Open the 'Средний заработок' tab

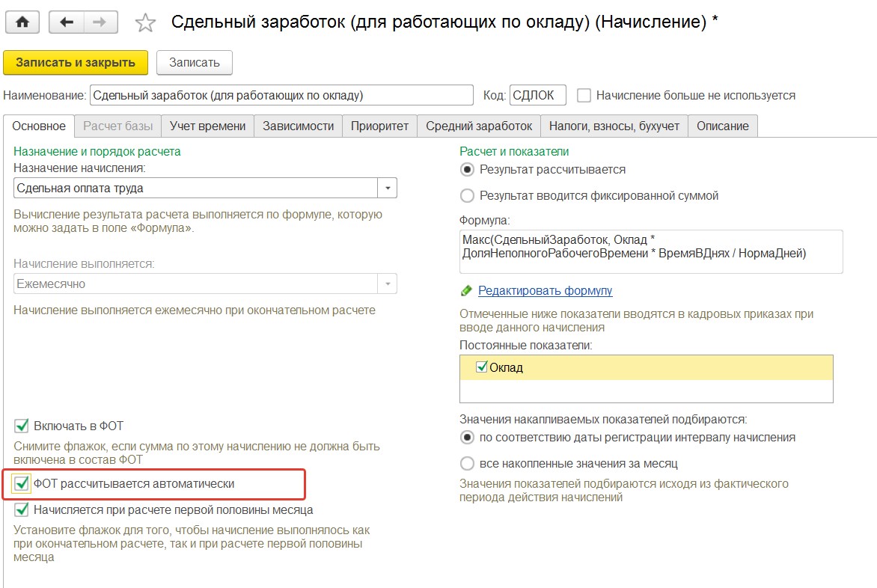click(x=479, y=126)
